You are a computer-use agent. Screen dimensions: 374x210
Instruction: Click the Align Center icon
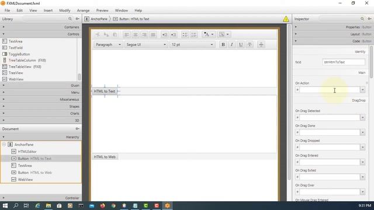(136, 34)
